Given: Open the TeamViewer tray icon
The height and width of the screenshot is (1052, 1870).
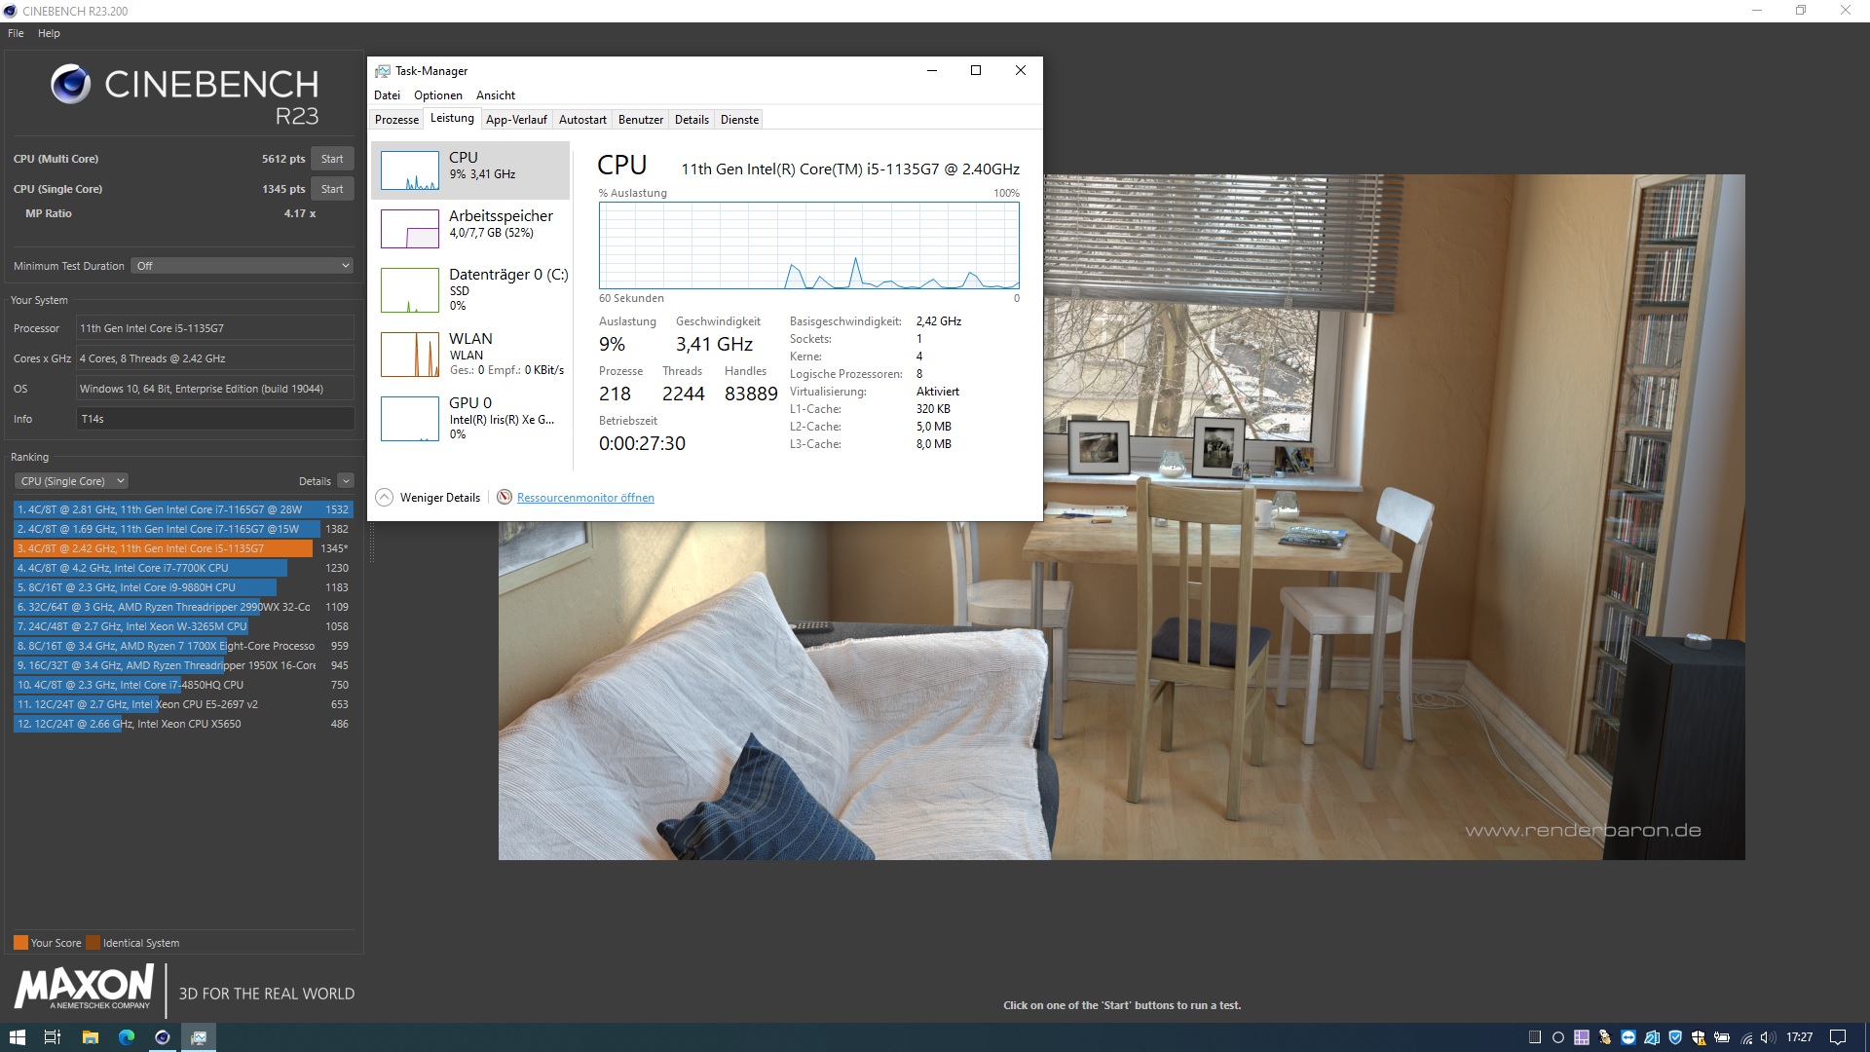Looking at the screenshot, I should pyautogui.click(x=1628, y=1037).
